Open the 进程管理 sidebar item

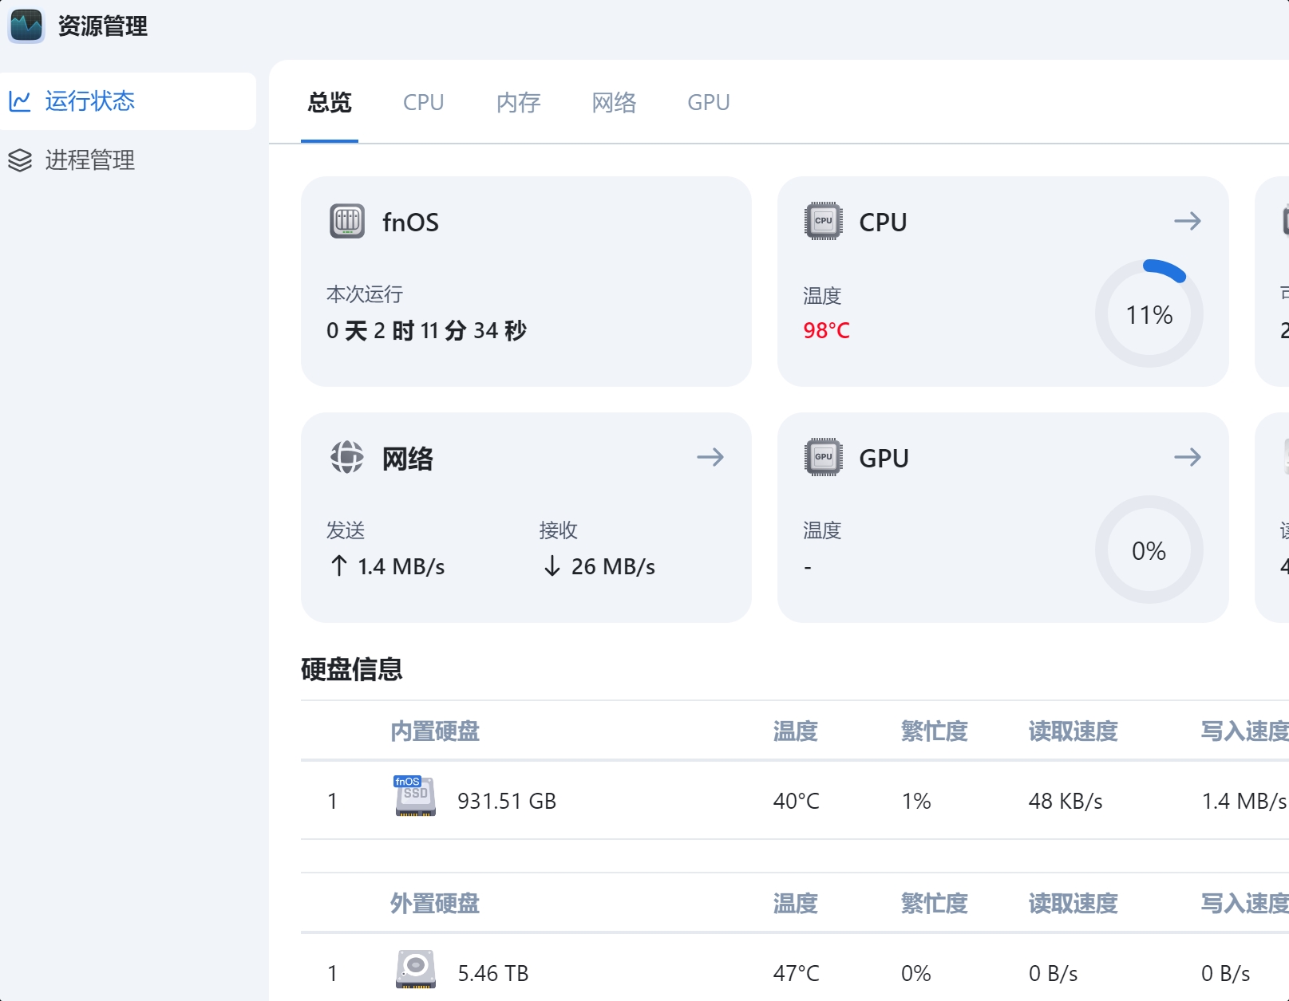(89, 160)
